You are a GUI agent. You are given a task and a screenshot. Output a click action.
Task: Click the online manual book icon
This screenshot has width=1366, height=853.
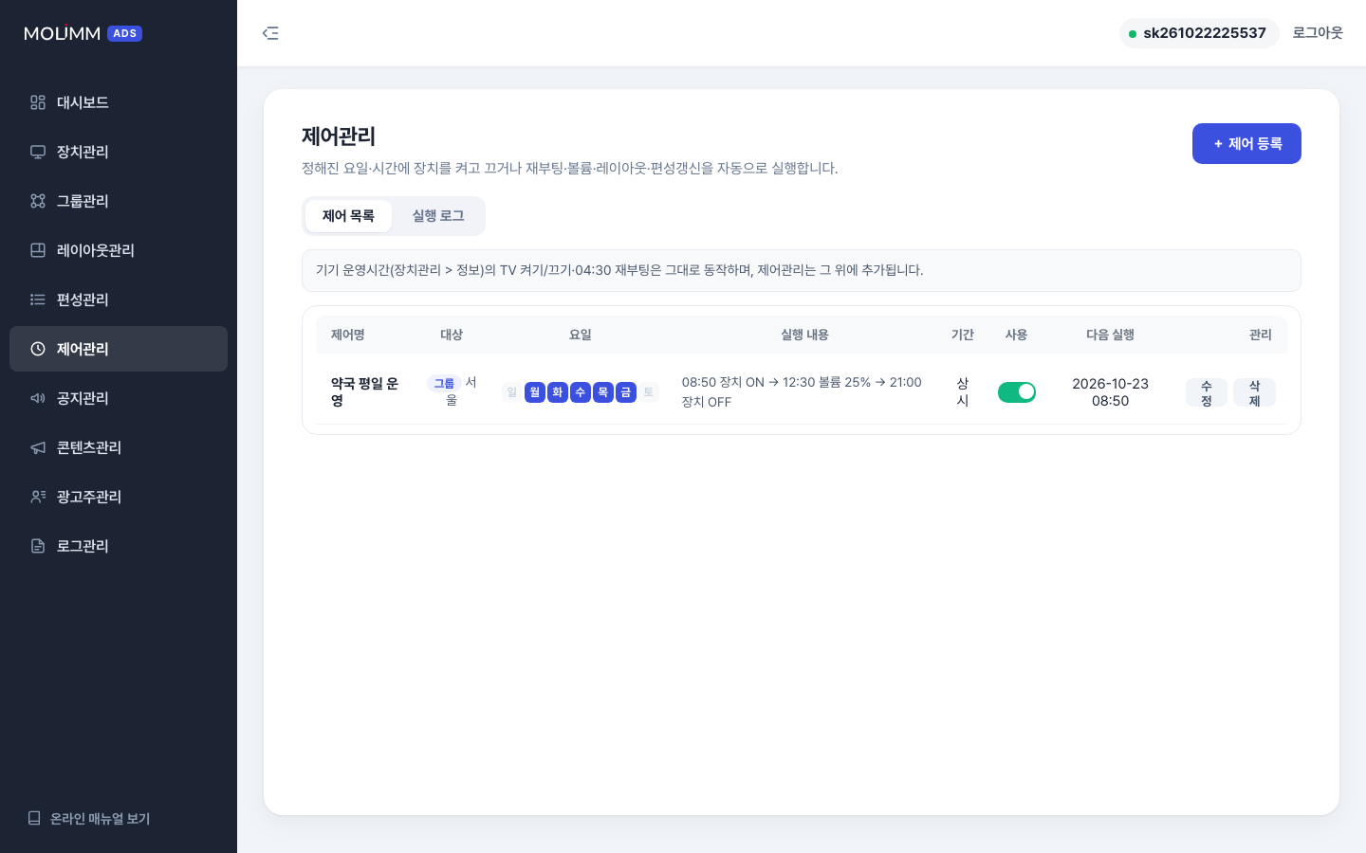point(34,818)
